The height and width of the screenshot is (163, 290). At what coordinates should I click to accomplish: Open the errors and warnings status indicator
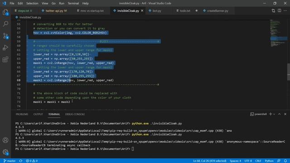[x=32, y=161]
